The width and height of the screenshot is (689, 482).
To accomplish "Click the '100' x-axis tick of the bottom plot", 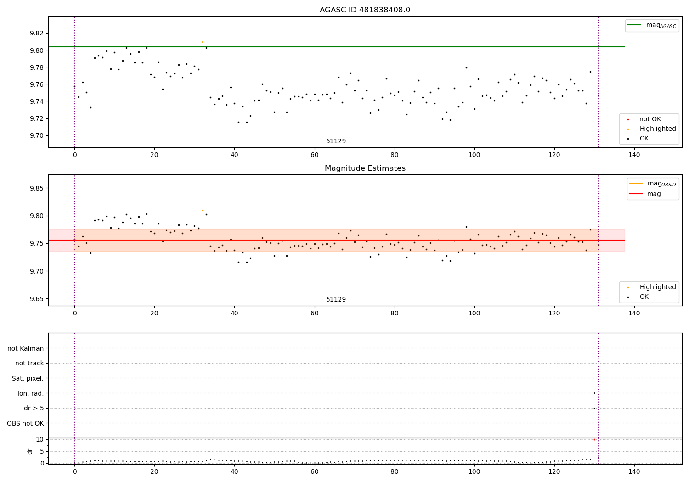I will 474,472.
